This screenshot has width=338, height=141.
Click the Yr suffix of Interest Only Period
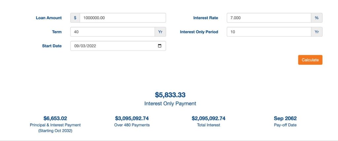(317, 32)
